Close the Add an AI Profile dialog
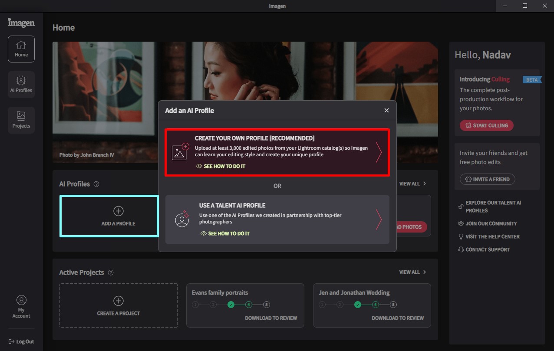 pyautogui.click(x=386, y=110)
